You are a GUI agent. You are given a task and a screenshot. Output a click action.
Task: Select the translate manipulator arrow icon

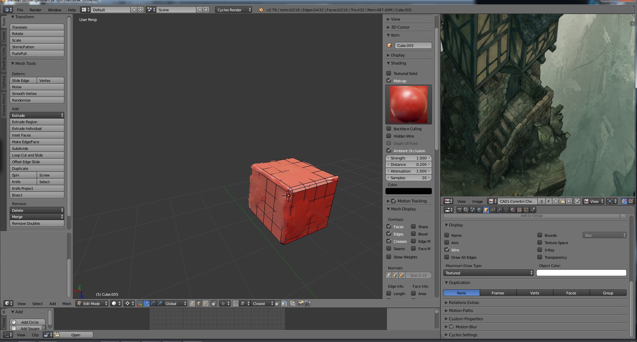click(x=146, y=303)
